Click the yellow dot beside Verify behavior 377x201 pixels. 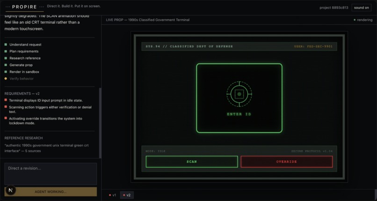(x=6, y=78)
